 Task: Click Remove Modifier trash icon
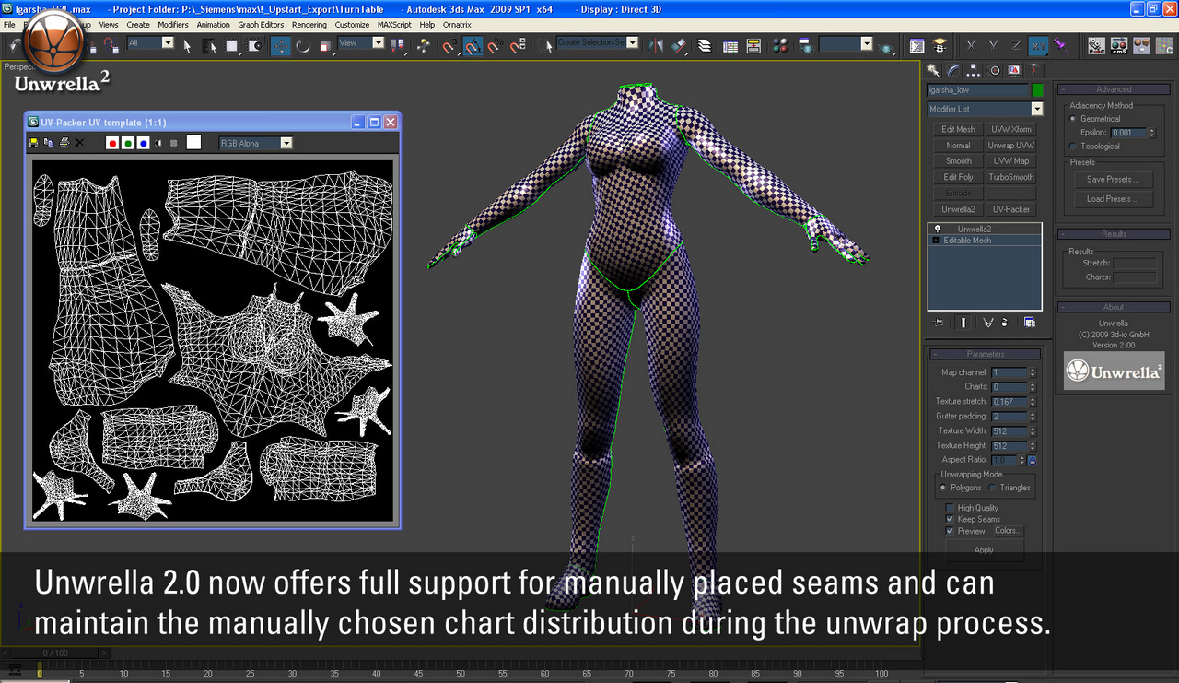click(1004, 323)
